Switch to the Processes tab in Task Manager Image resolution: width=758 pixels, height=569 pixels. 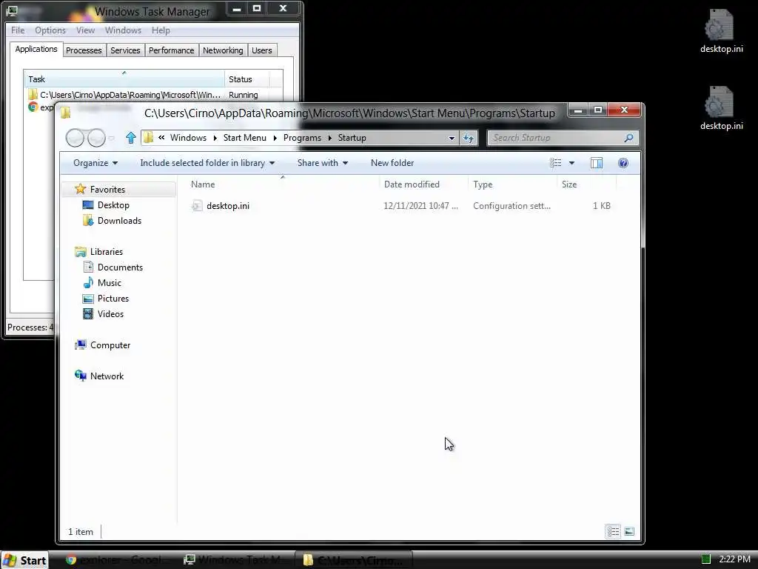point(84,50)
